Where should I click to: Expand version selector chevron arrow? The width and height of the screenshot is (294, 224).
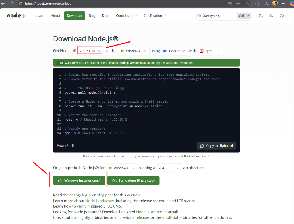click(x=107, y=51)
